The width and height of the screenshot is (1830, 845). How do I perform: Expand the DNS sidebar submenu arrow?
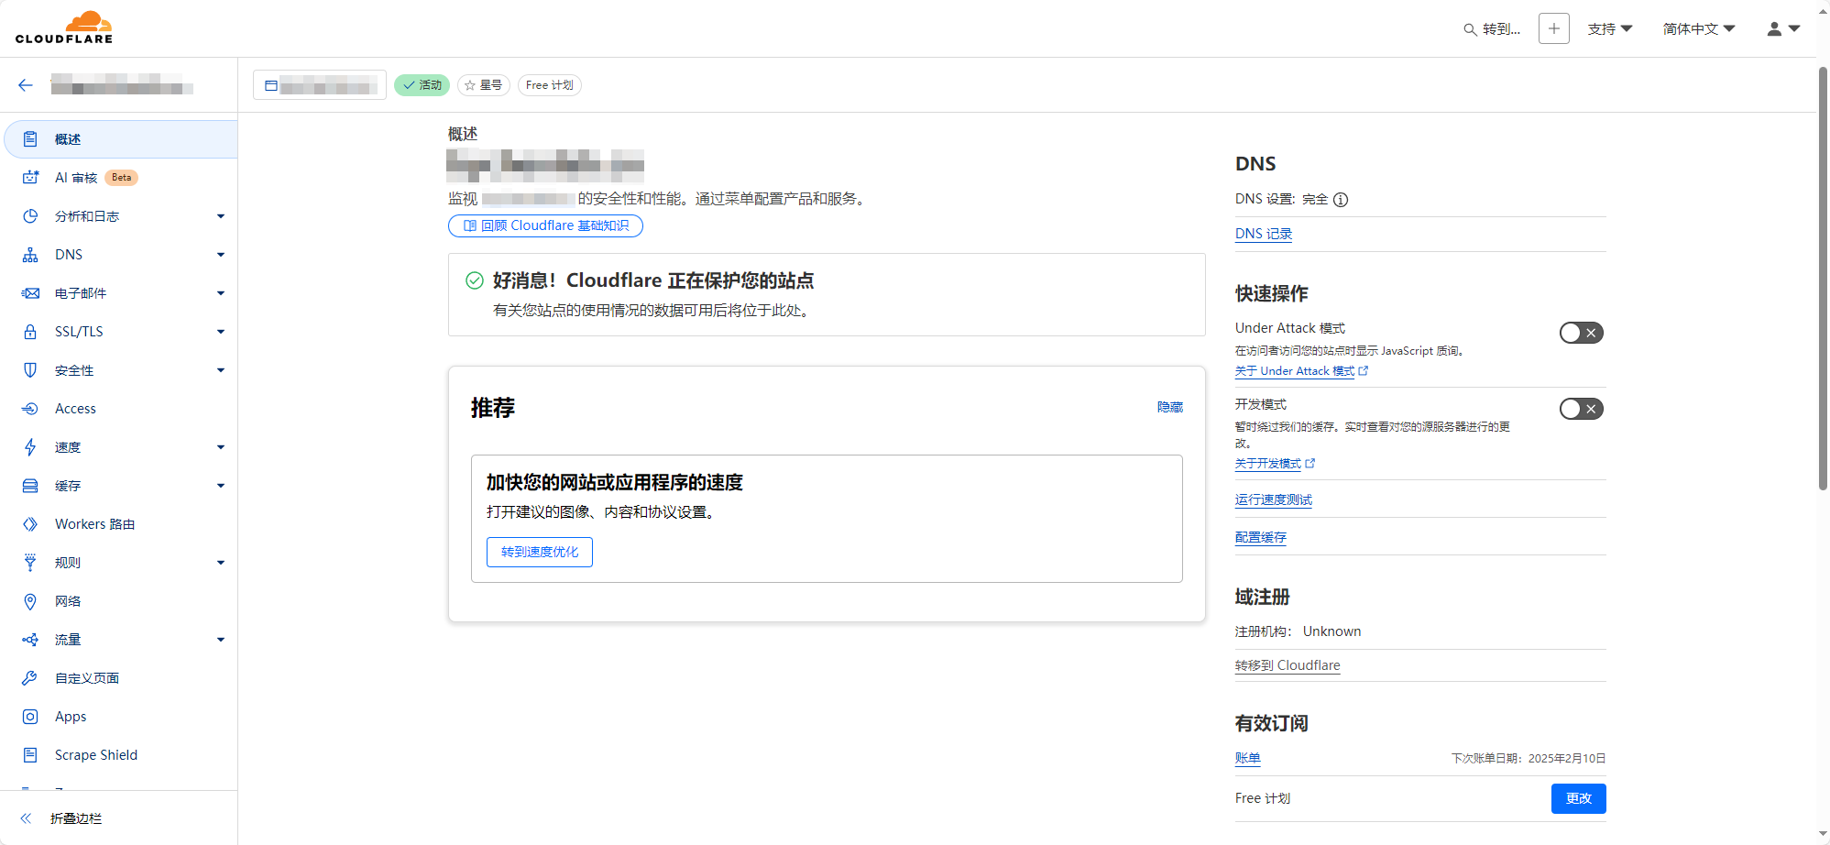221,255
